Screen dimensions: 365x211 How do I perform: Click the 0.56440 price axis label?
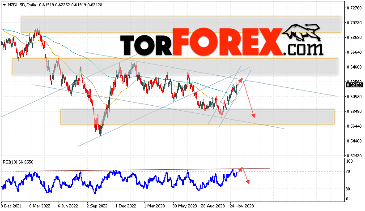354,126
